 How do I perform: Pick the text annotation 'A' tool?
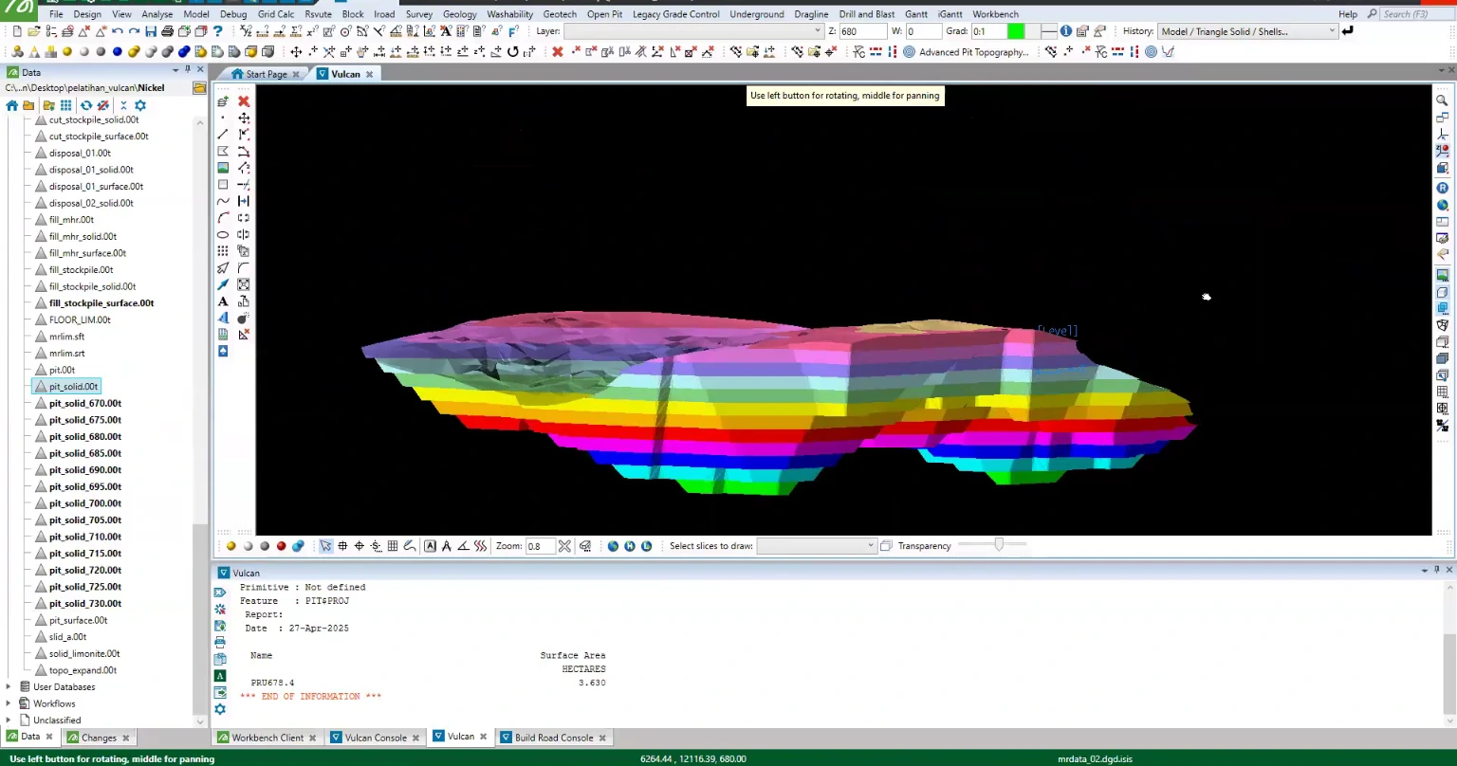(223, 301)
